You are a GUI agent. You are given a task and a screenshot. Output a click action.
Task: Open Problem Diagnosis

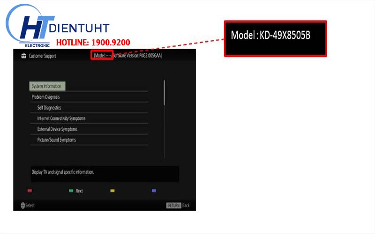pyautogui.click(x=45, y=97)
